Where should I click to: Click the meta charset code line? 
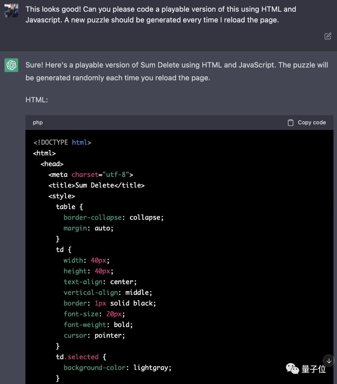91,175
